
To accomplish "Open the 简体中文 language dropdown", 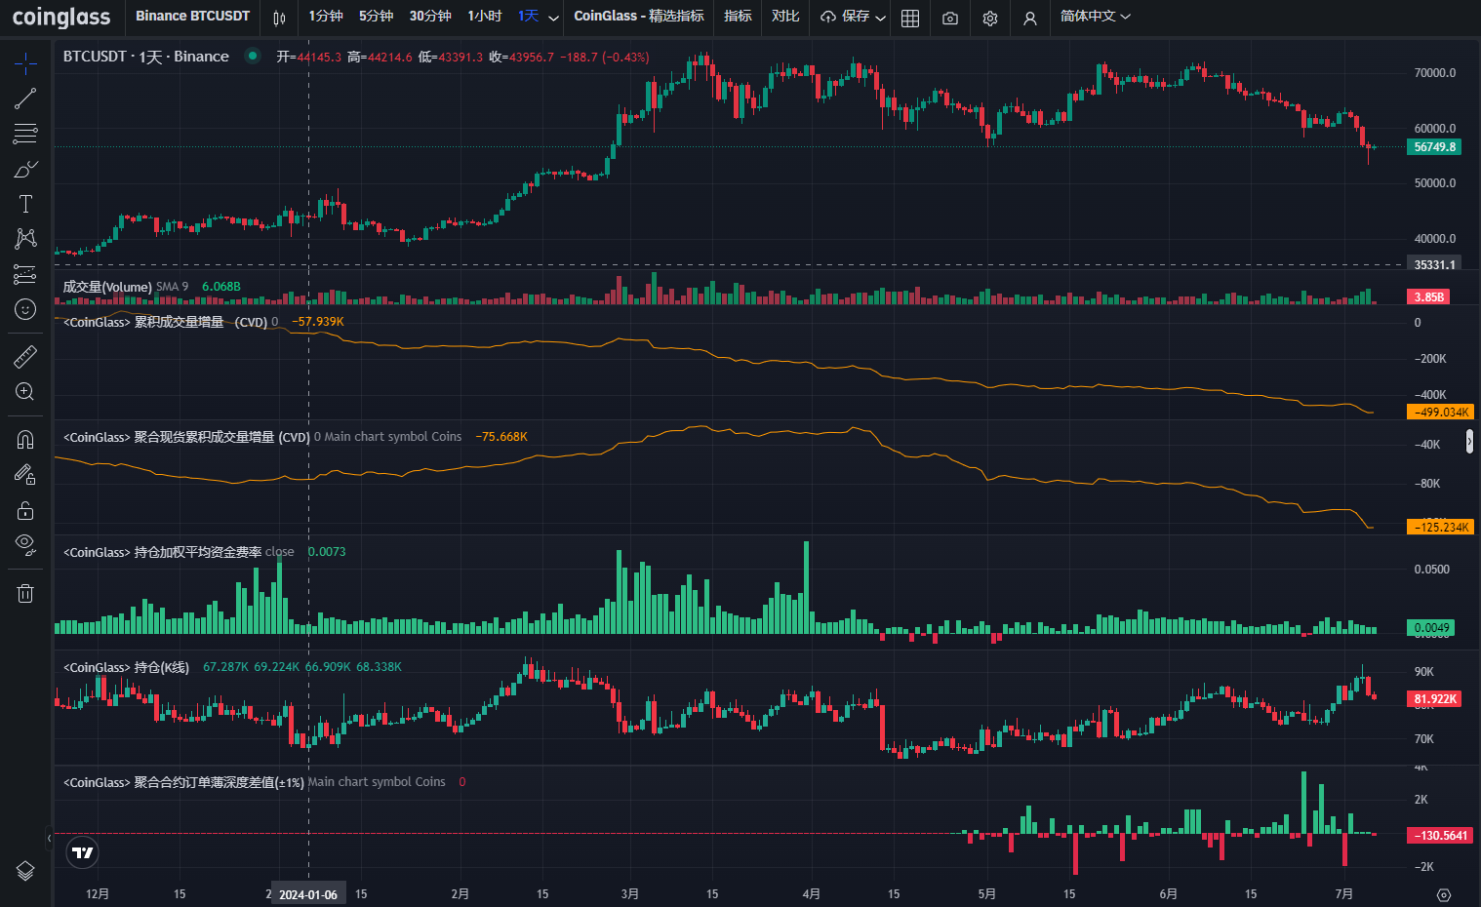I will 1096,17.
